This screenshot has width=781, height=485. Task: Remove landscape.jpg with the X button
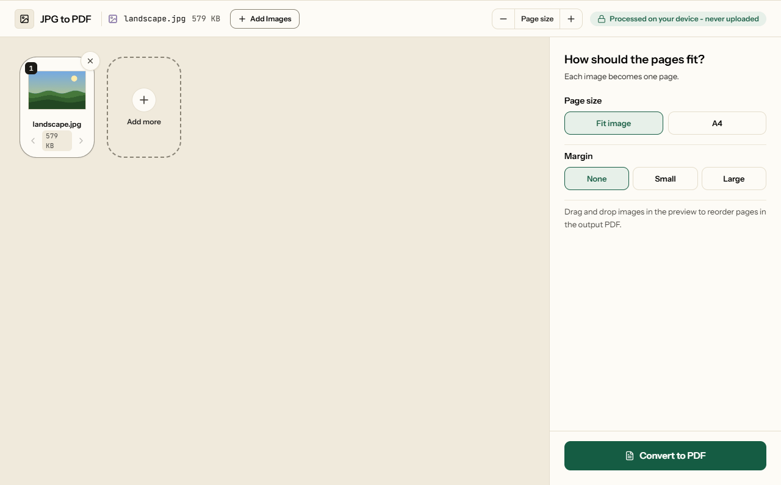[x=90, y=61]
